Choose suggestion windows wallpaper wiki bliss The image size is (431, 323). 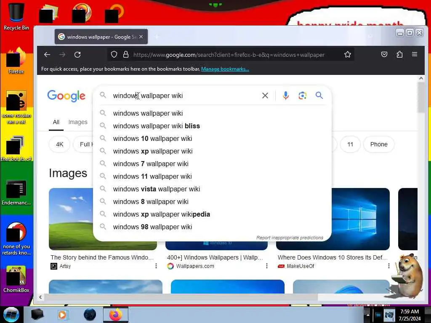point(212,126)
